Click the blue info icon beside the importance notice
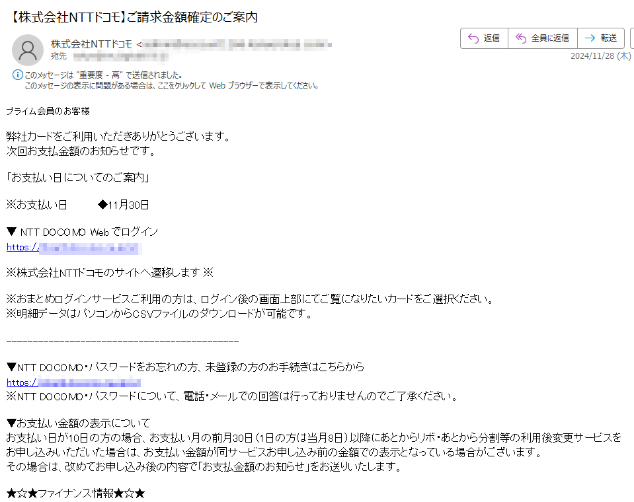634x502 pixels. click(17, 75)
